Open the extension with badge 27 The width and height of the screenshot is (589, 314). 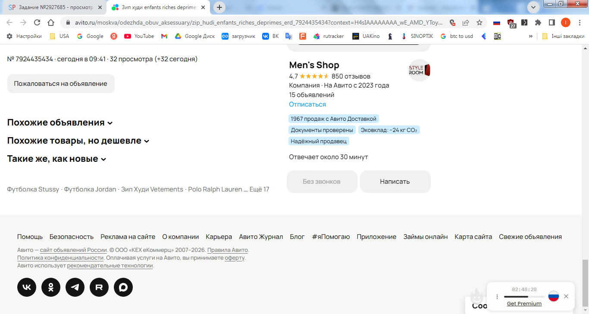click(511, 23)
